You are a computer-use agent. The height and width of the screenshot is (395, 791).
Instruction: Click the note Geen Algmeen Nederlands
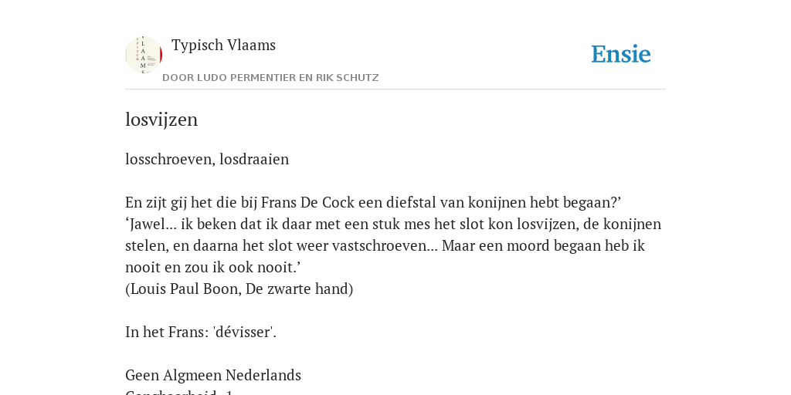(x=213, y=376)
